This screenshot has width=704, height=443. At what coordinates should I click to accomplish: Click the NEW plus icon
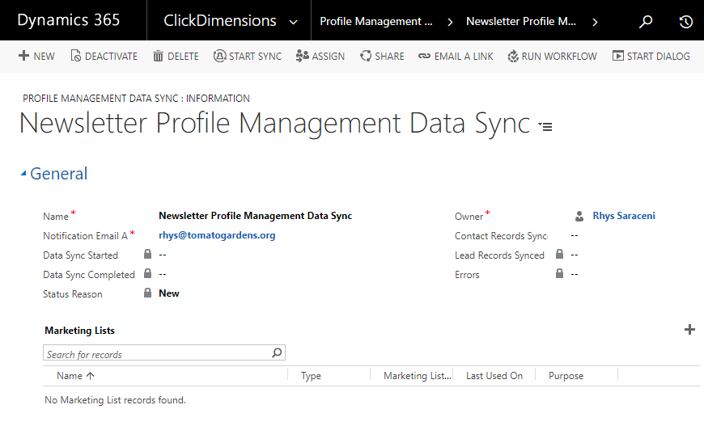(23, 56)
